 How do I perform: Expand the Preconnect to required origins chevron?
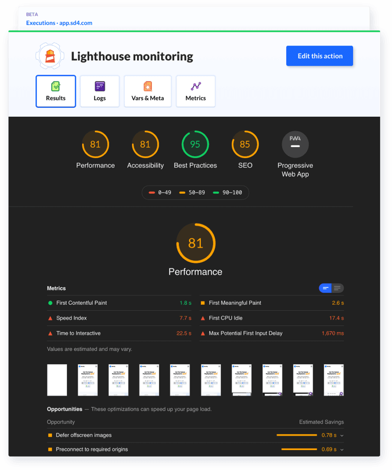click(x=342, y=450)
